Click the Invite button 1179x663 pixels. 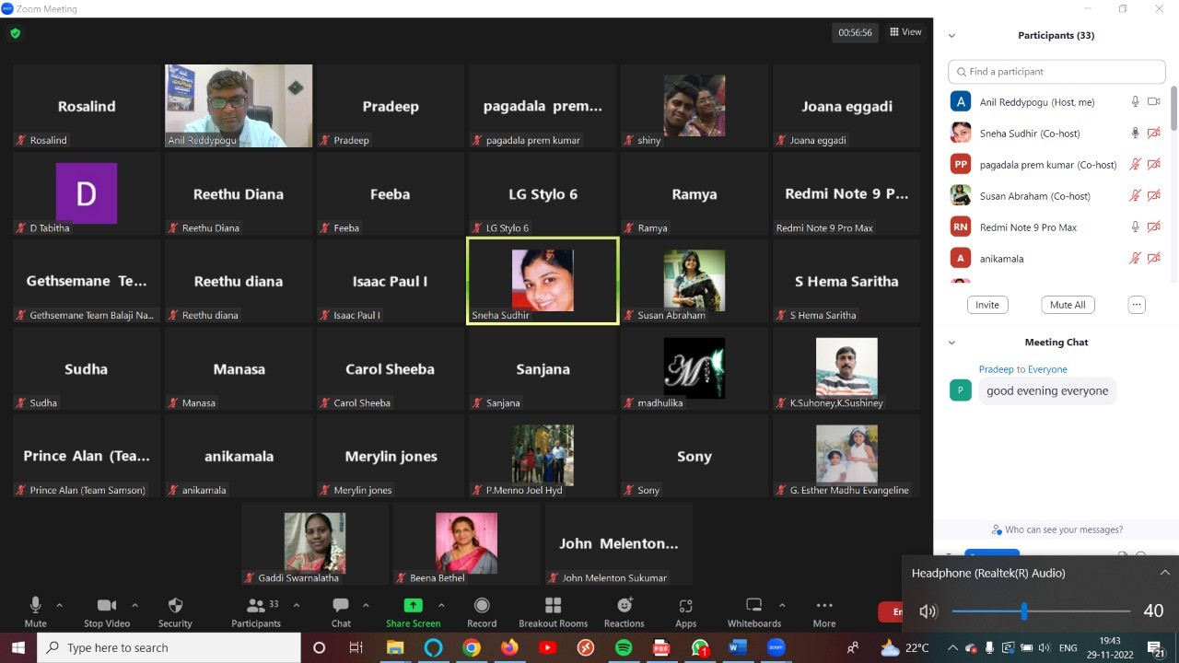pyautogui.click(x=986, y=305)
